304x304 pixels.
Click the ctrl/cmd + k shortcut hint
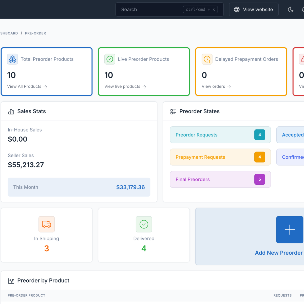[x=200, y=10]
